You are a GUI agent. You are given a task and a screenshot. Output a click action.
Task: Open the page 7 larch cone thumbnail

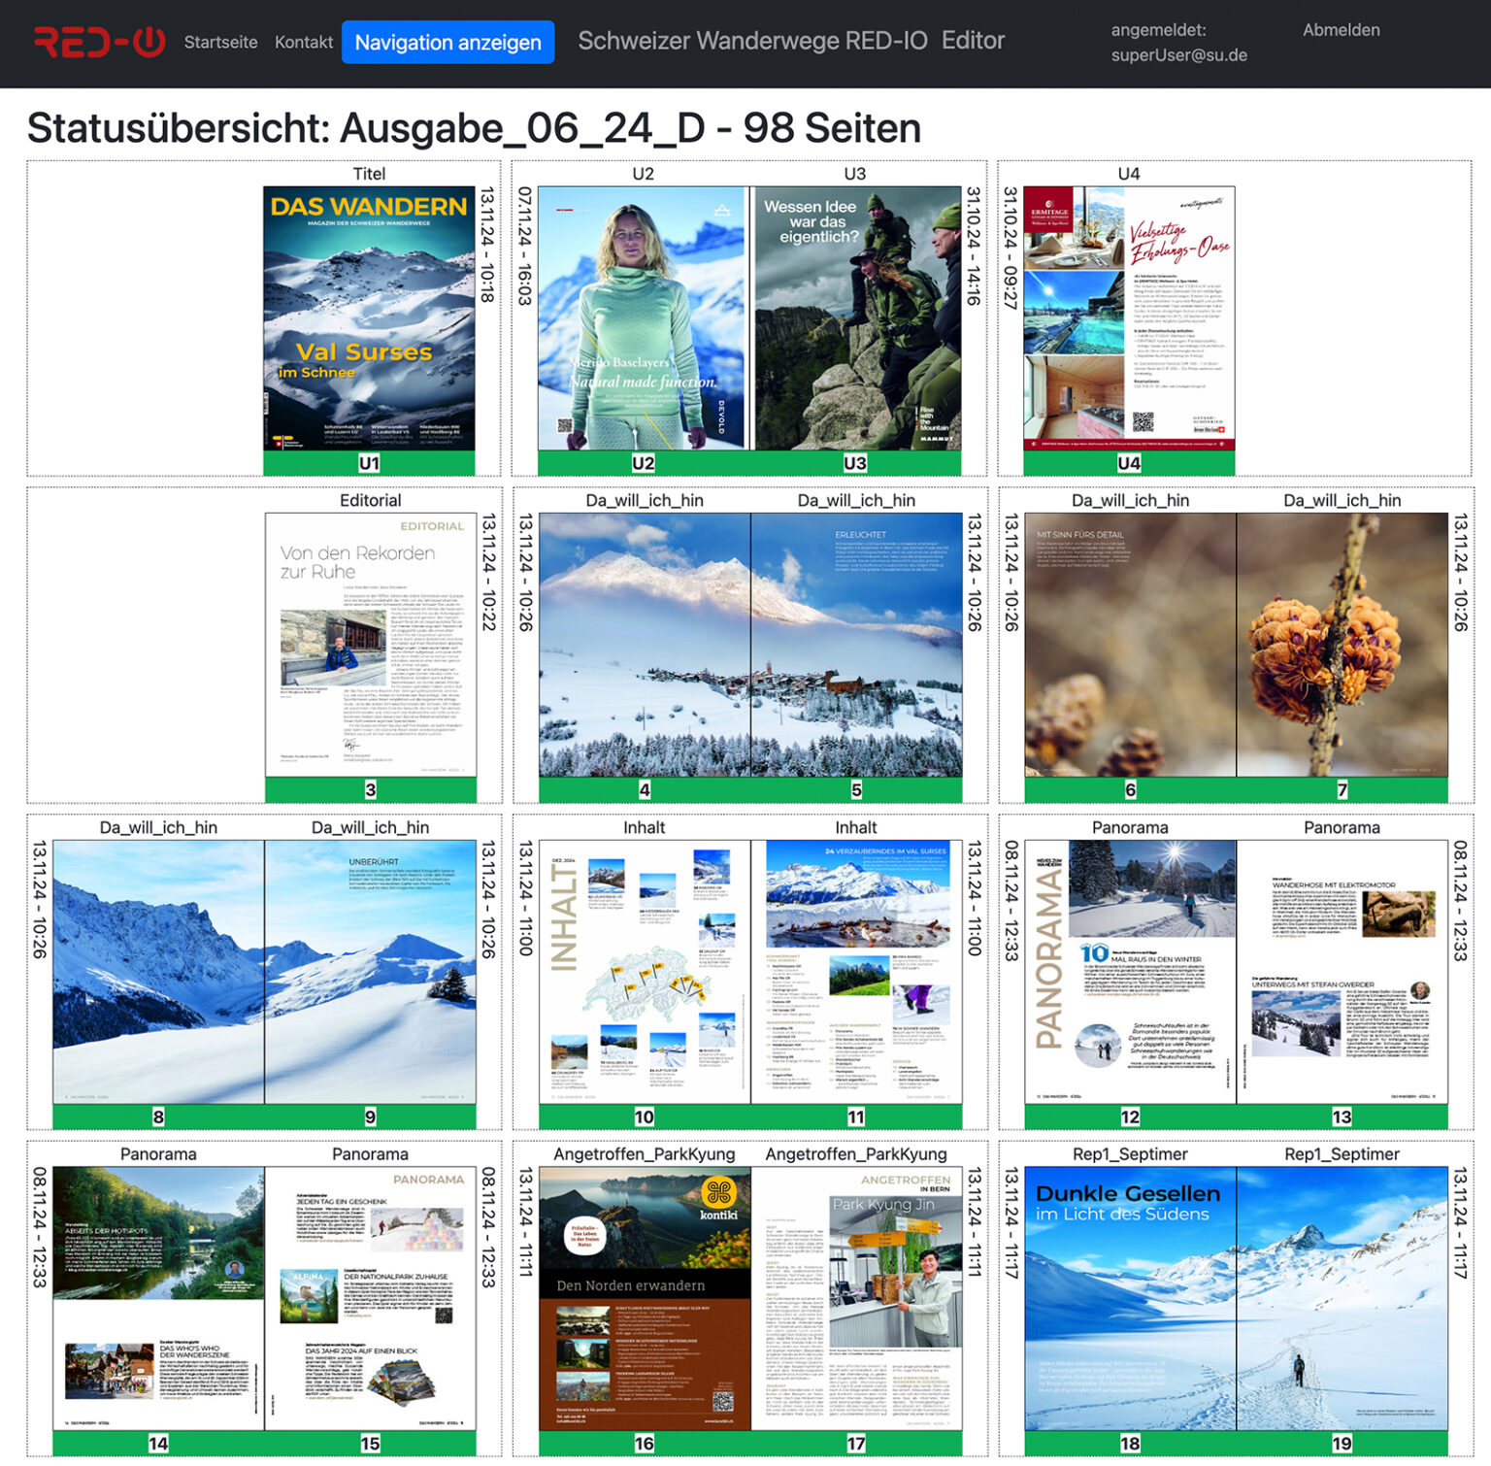[x=1342, y=645]
